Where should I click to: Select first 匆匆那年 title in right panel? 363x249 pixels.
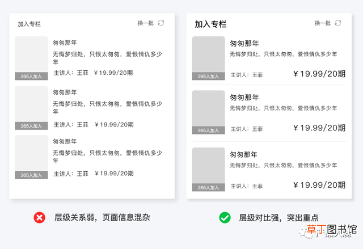(244, 43)
